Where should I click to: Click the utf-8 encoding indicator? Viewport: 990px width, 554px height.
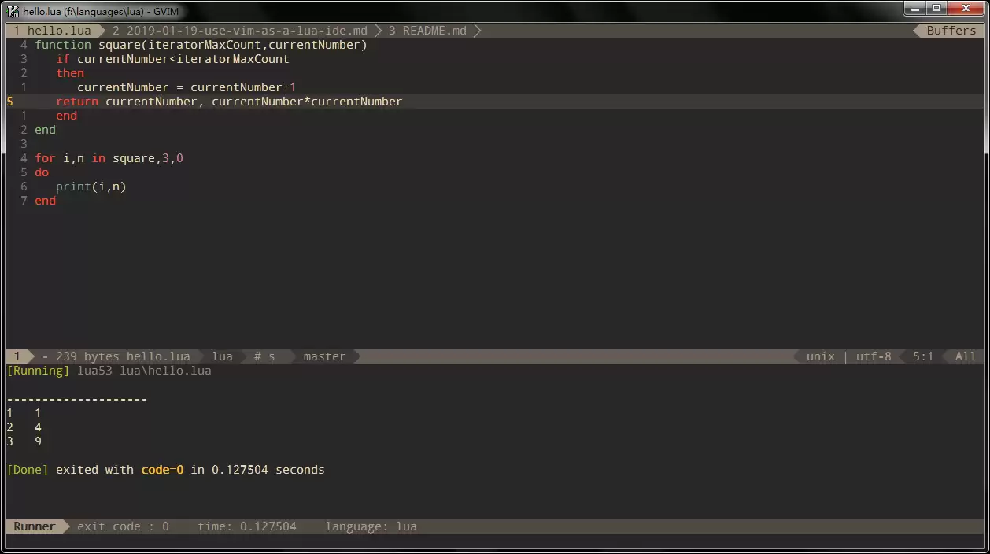(874, 356)
